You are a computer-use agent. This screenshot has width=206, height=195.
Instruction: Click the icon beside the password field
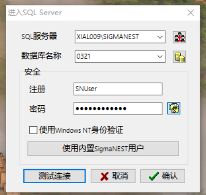[x=174, y=109]
